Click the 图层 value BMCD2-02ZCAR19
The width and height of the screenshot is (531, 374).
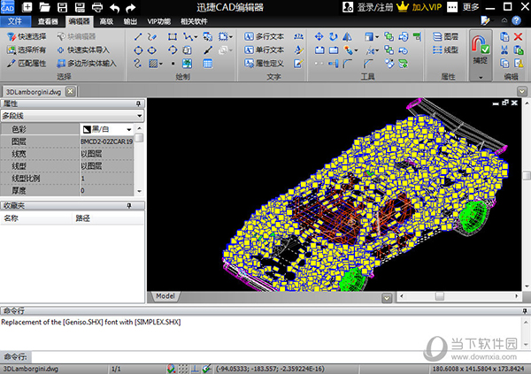pyautogui.click(x=106, y=141)
